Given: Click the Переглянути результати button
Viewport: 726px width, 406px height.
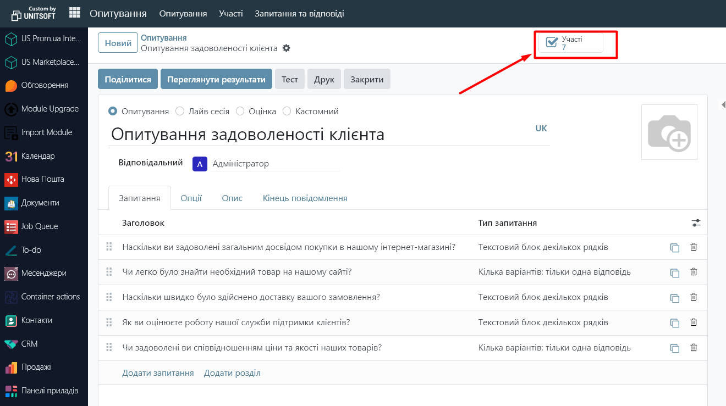Looking at the screenshot, I should pyautogui.click(x=216, y=79).
